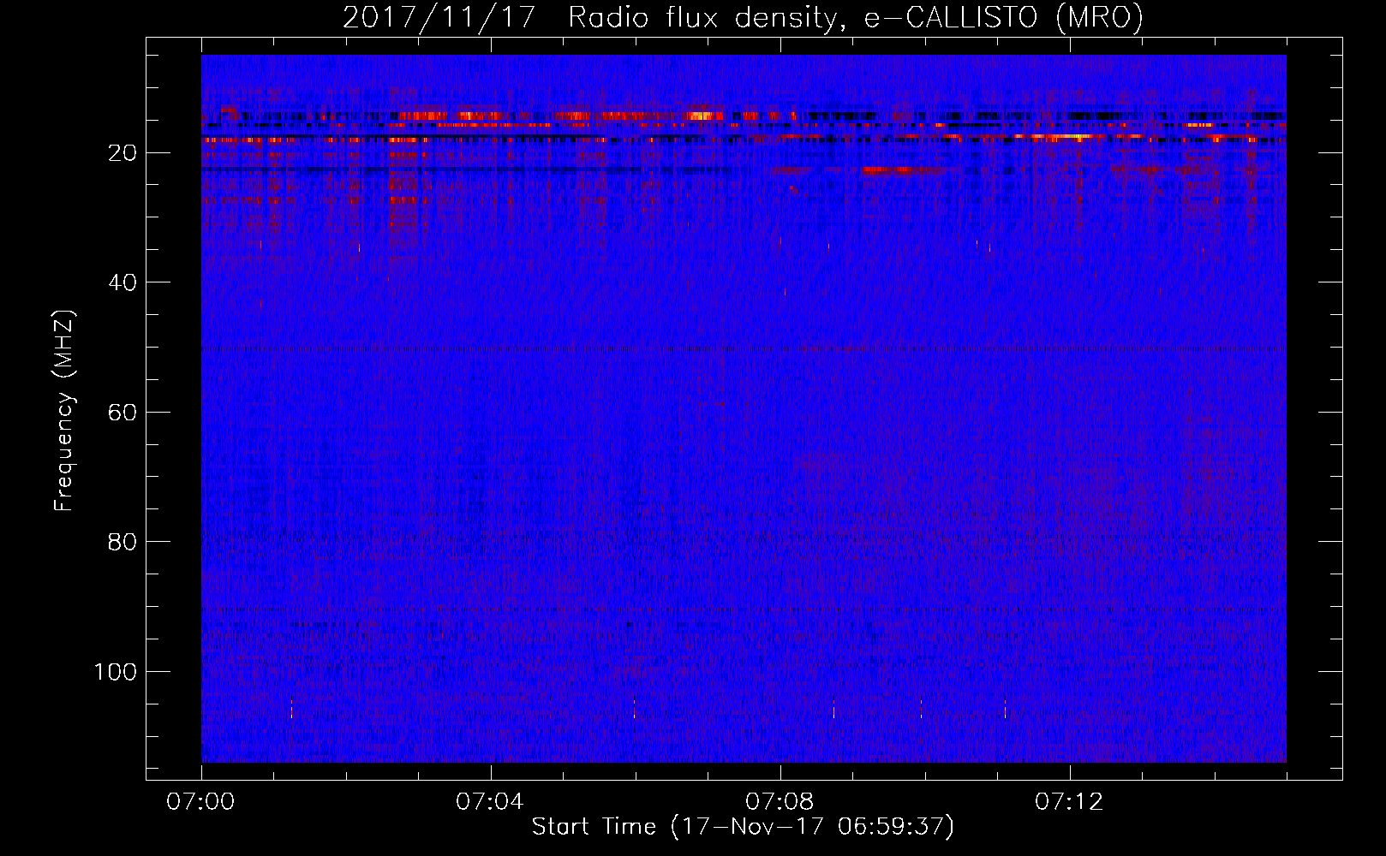Click the 07:08 time tick label
The width and height of the screenshot is (1386, 856).
tap(780, 802)
